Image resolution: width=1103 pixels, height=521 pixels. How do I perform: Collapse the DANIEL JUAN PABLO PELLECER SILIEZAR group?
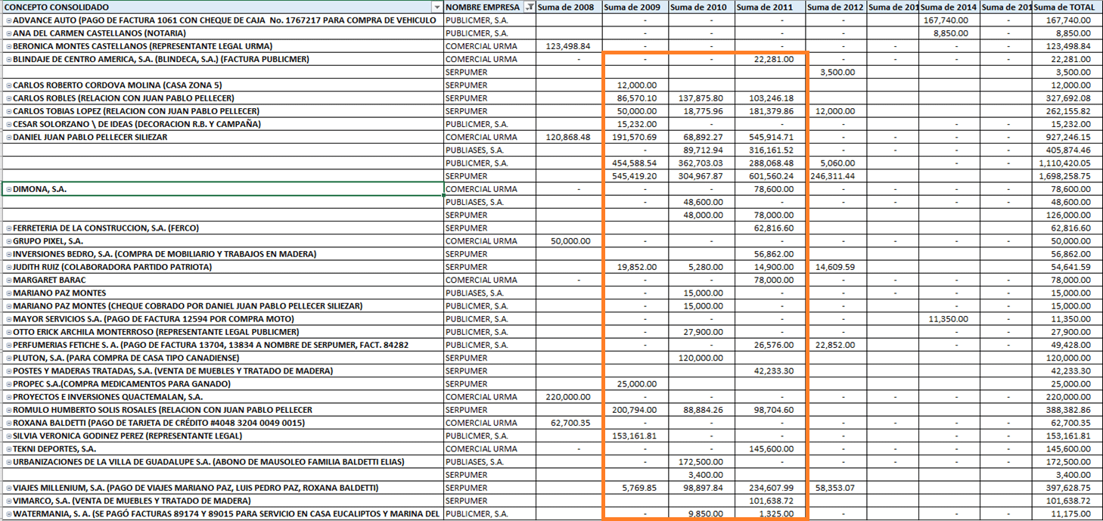8,138
